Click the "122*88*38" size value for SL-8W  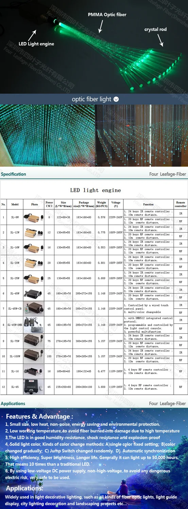tap(64, 217)
